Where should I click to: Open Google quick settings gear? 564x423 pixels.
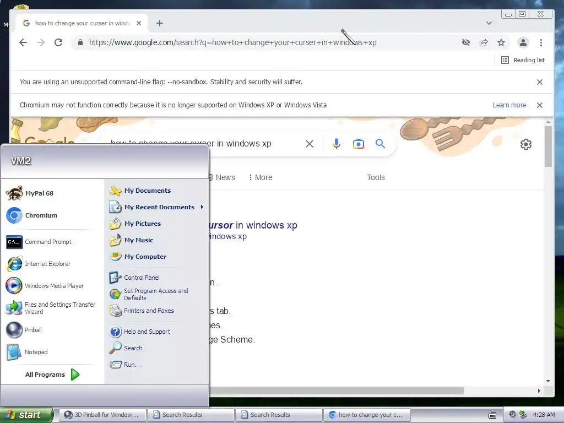(x=526, y=144)
